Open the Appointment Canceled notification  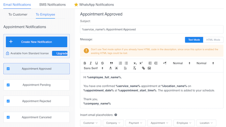37,117
